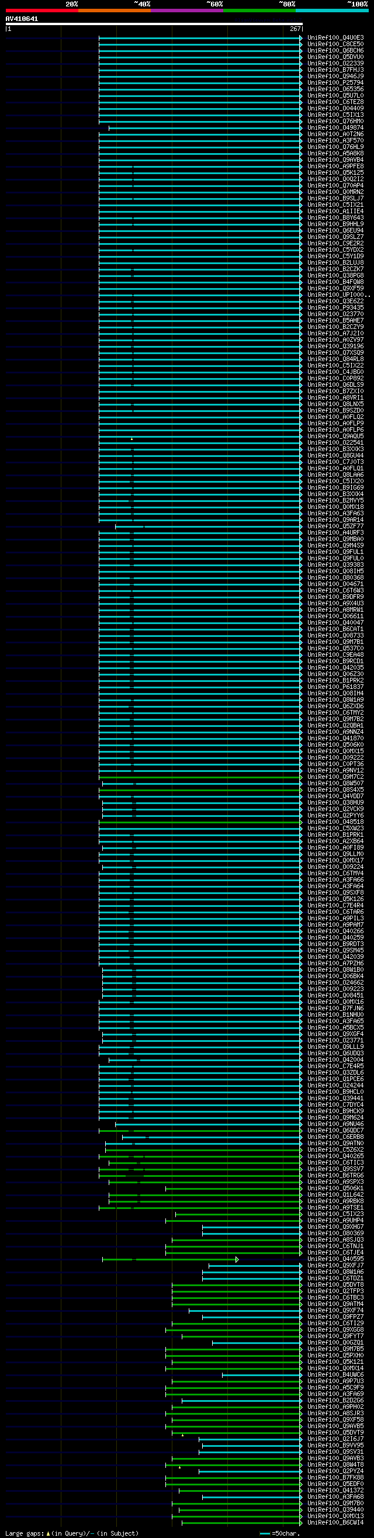374x1538 pixels.
Task: Click label UniRef100_Q76HM0
Action: click(335, 121)
